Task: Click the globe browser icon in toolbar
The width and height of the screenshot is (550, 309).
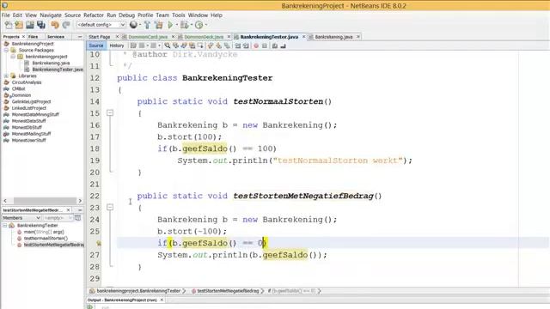Action: pyautogui.click(x=133, y=25)
